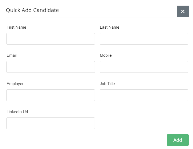This screenshot has height=149, width=193.
Task: Select the Job Title input field
Action: click(144, 95)
